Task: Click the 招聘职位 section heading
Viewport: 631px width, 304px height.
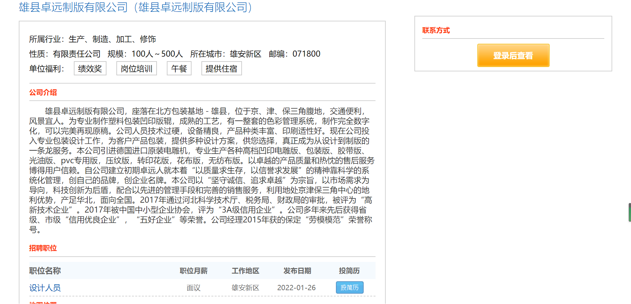Action: (43, 248)
